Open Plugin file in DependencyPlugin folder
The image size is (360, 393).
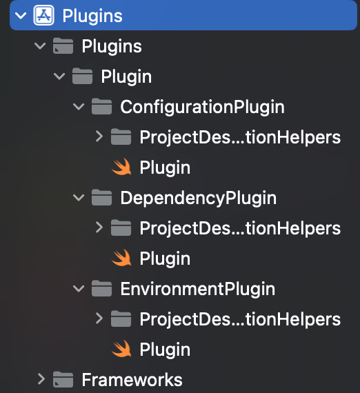click(x=165, y=259)
